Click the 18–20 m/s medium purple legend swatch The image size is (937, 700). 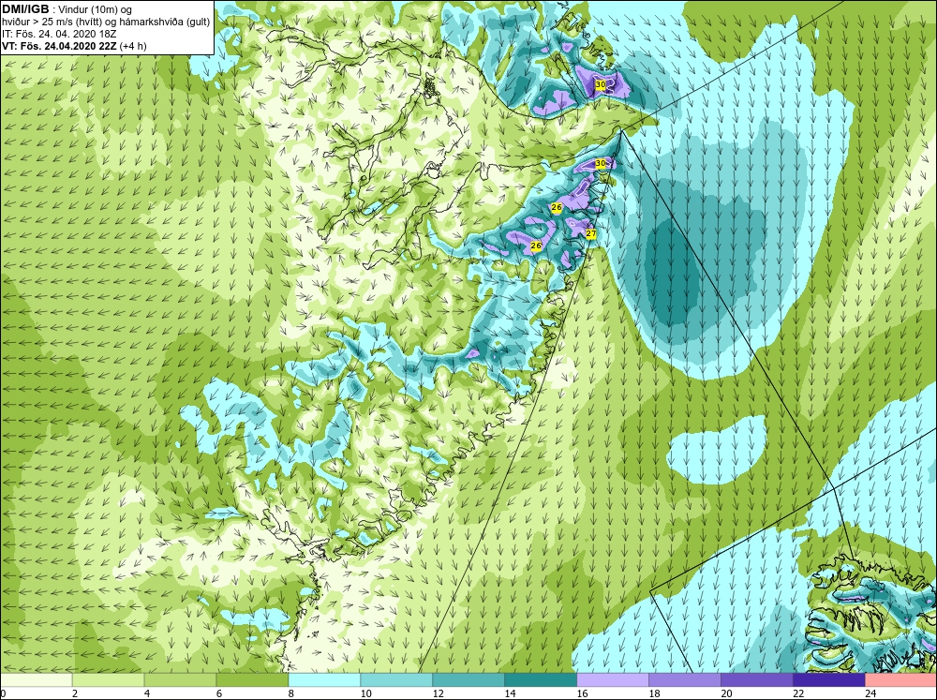pyautogui.click(x=685, y=680)
